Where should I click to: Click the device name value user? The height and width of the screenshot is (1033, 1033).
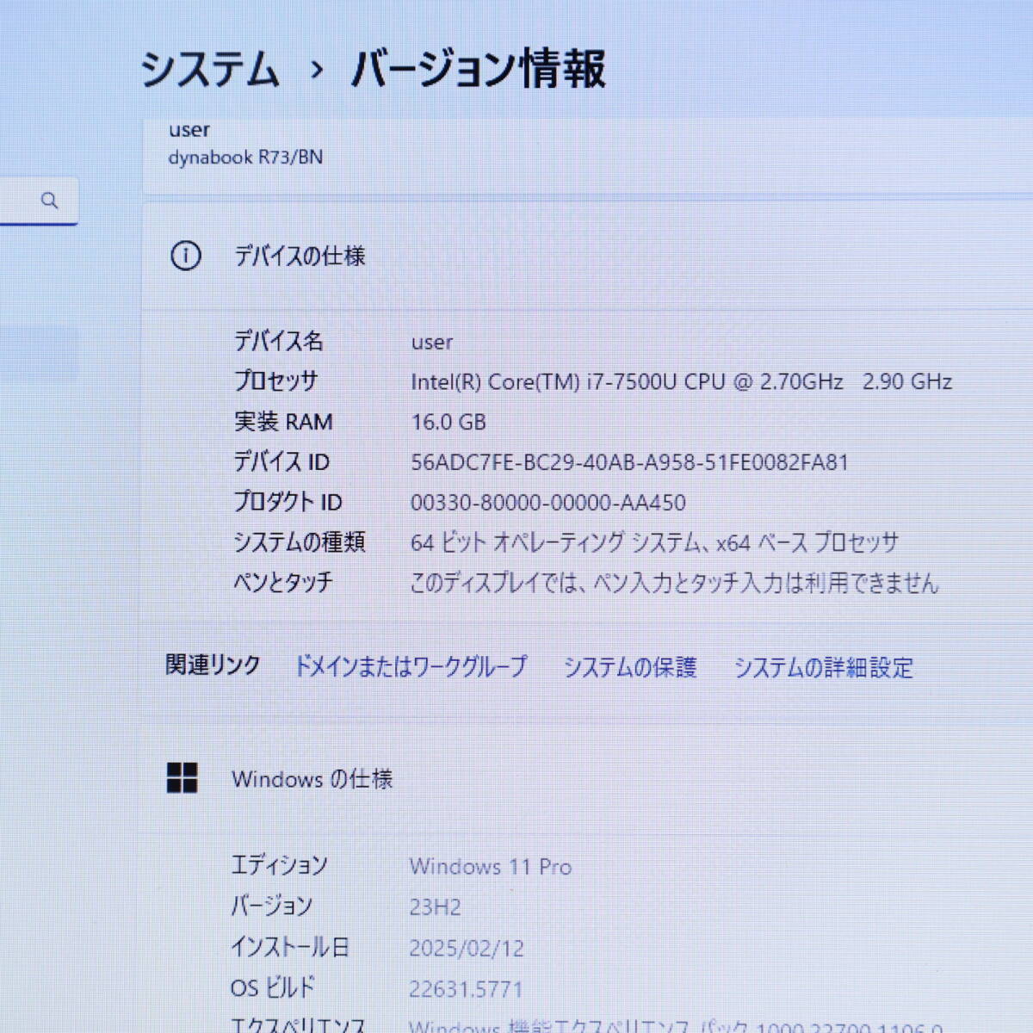432,343
